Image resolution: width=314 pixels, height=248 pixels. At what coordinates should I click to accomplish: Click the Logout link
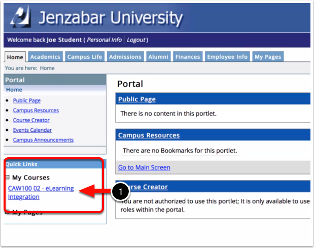tap(136, 40)
